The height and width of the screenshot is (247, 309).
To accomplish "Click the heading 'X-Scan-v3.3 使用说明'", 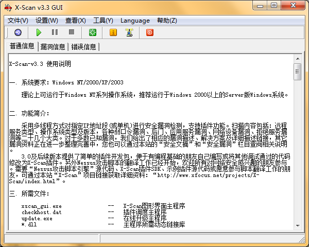I will pyautogui.click(x=40, y=64).
